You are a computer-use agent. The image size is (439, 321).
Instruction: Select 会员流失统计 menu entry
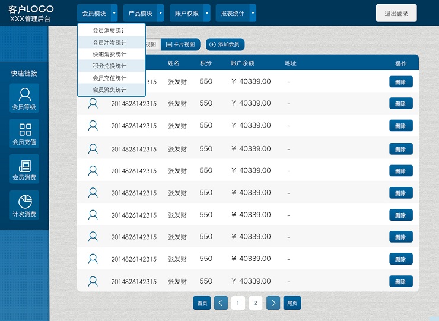click(x=110, y=90)
